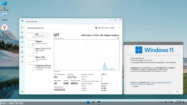
Task: Expand the Task Manager hamburger navigation menu
Action: (22, 28)
